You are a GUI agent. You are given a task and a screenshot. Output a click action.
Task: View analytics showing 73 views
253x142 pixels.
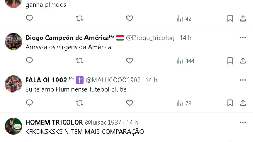coord(184,103)
